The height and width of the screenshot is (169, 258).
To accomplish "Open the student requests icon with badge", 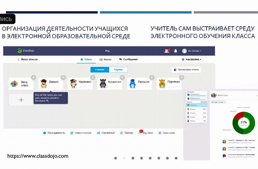I will [167, 51].
